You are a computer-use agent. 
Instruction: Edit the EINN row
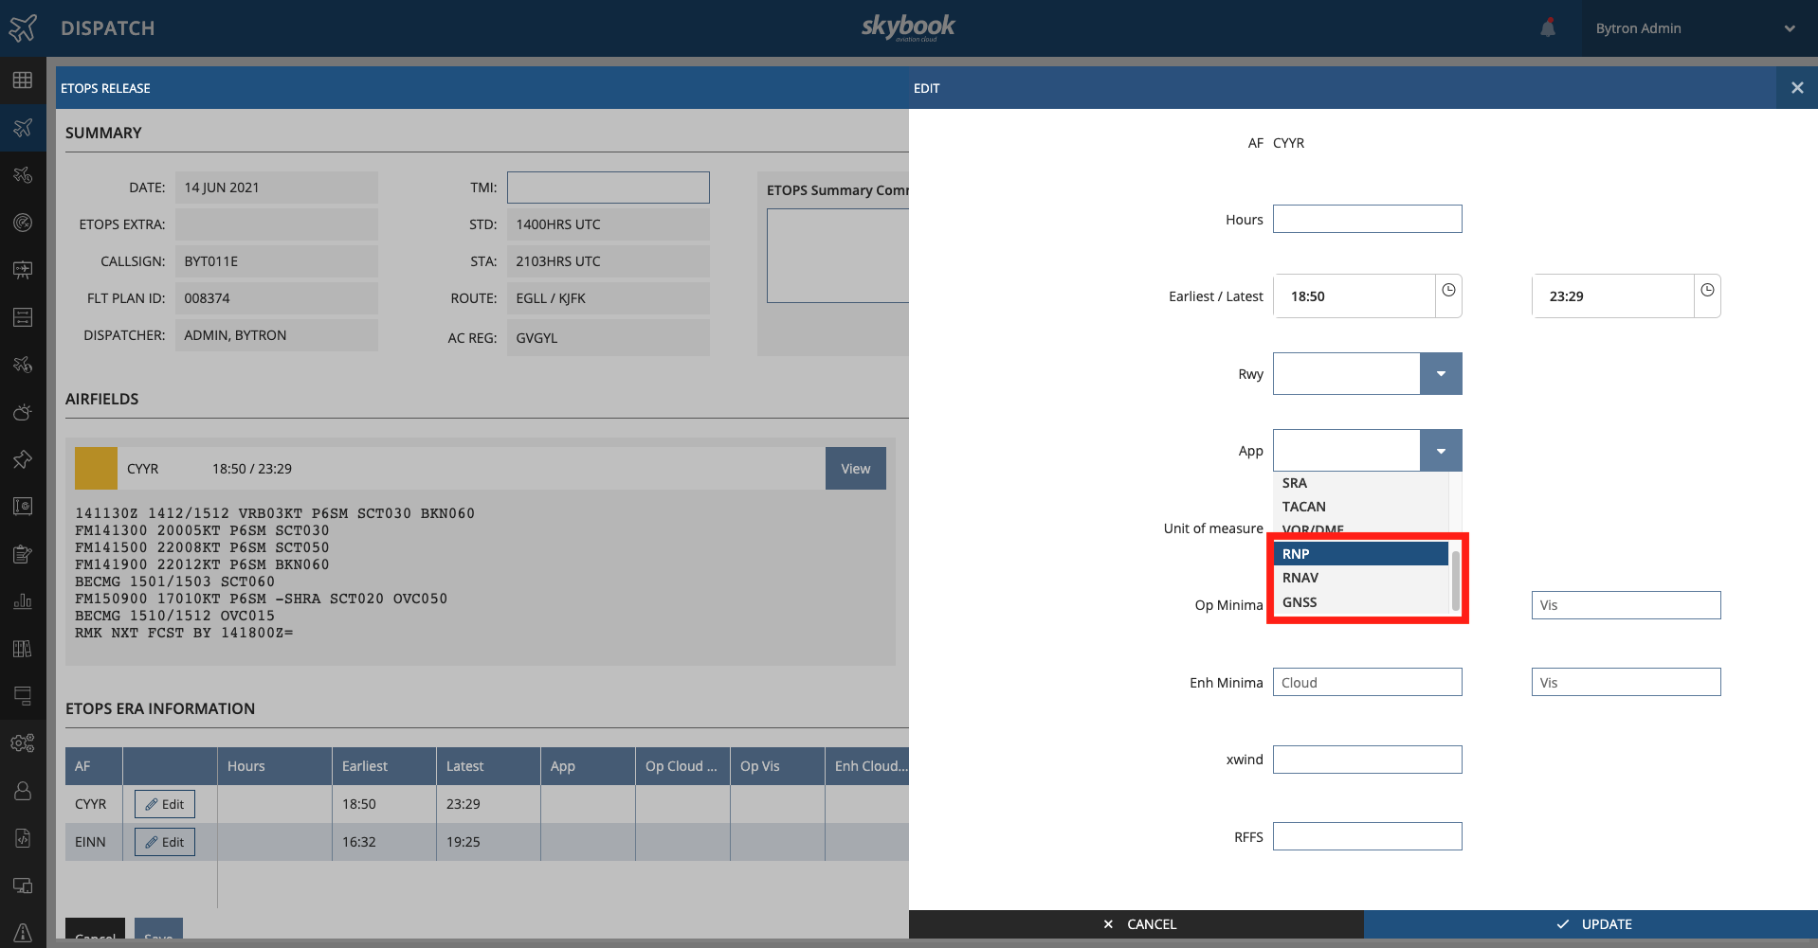coord(165,842)
